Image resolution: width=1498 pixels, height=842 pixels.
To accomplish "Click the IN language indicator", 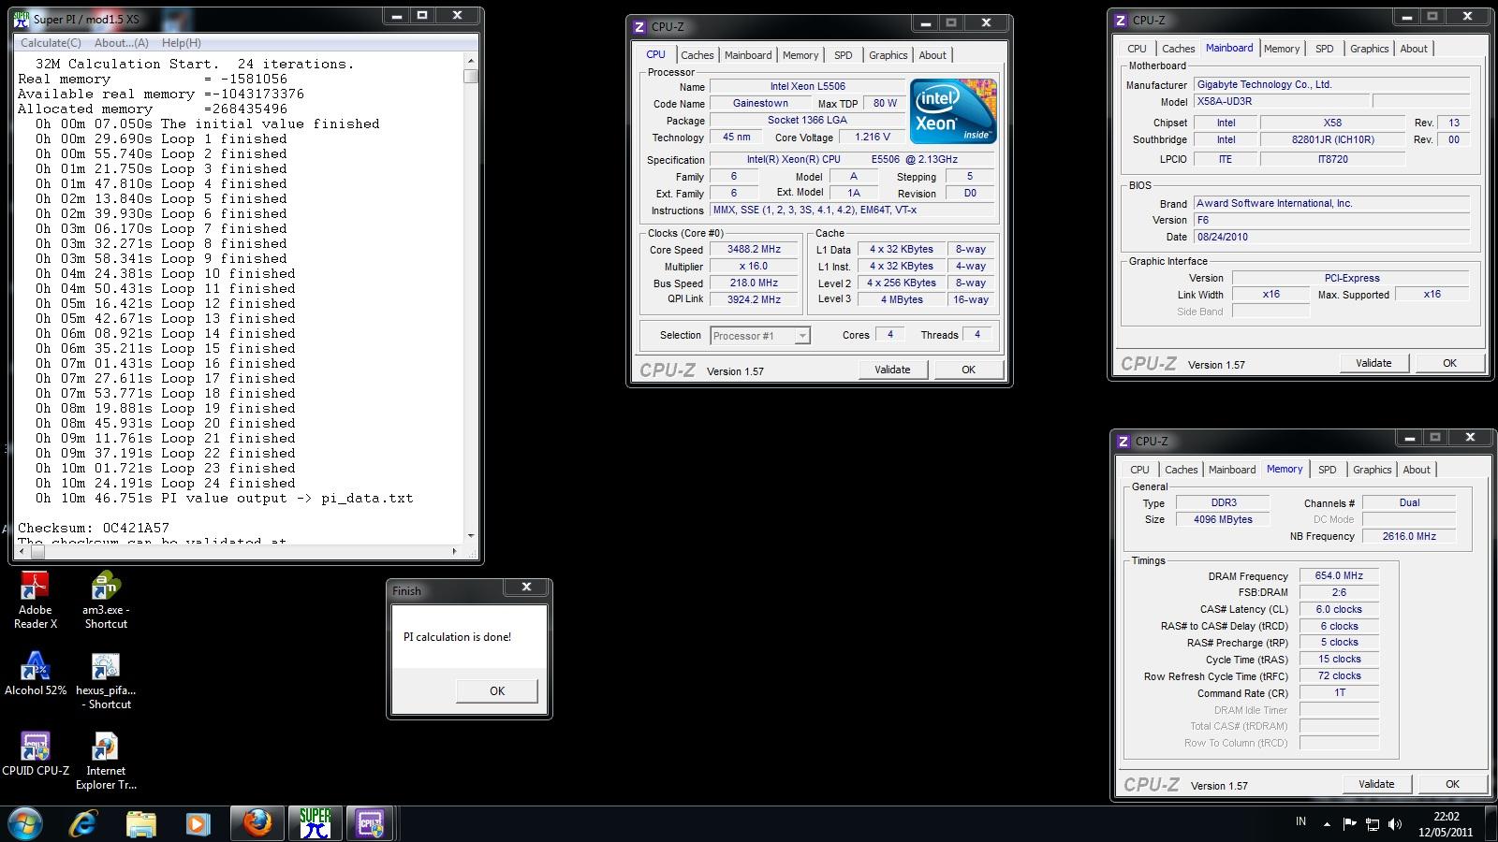I will pos(1300,821).
